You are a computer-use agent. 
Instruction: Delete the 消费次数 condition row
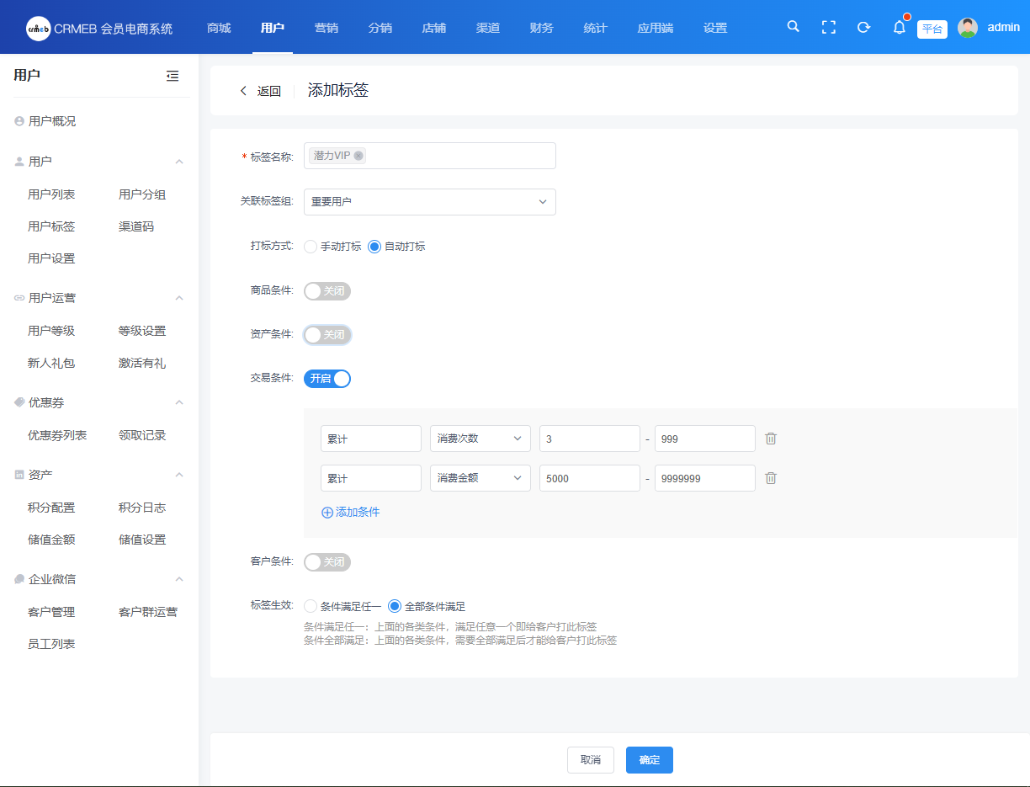click(x=771, y=439)
